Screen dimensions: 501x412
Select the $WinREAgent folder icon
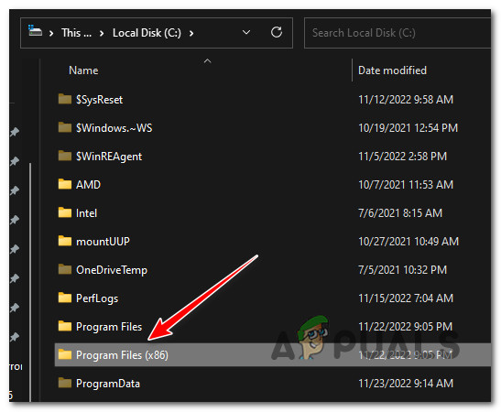[x=65, y=156]
